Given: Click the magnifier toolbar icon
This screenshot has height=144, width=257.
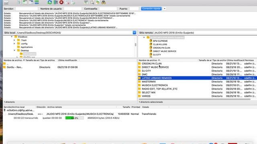Looking at the screenshot, I should 92,2.
